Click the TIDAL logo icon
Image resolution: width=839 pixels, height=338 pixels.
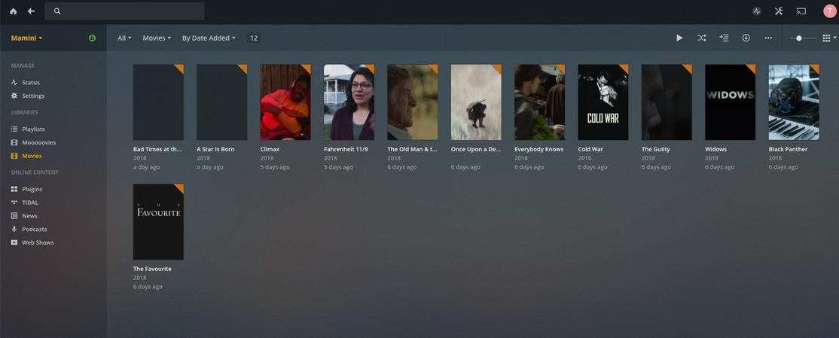coord(14,202)
